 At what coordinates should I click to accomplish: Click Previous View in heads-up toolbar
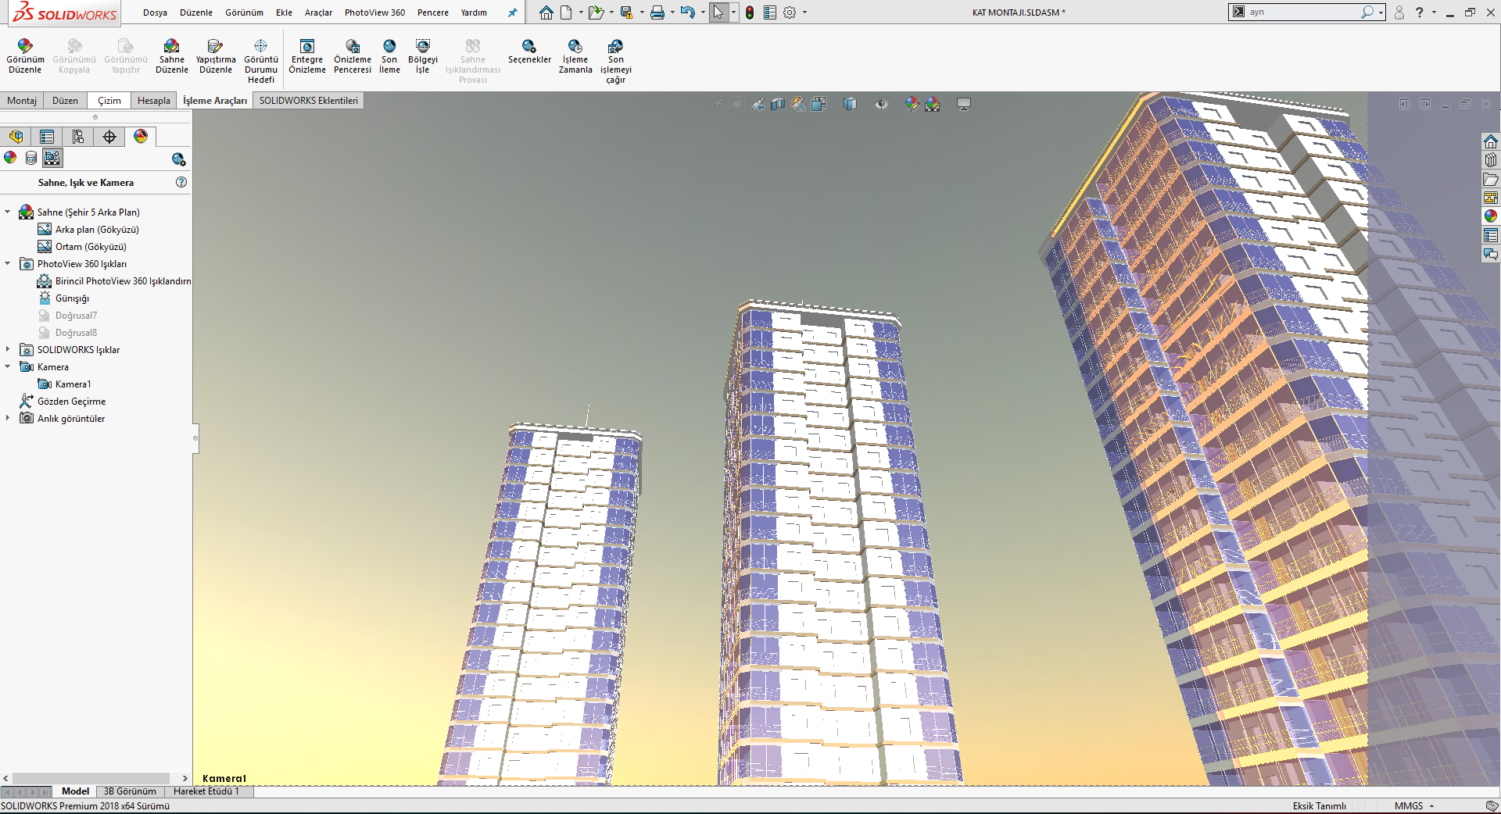[758, 104]
